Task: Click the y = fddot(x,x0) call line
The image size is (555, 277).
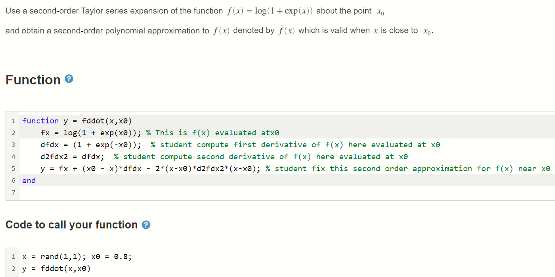Action: point(60,269)
